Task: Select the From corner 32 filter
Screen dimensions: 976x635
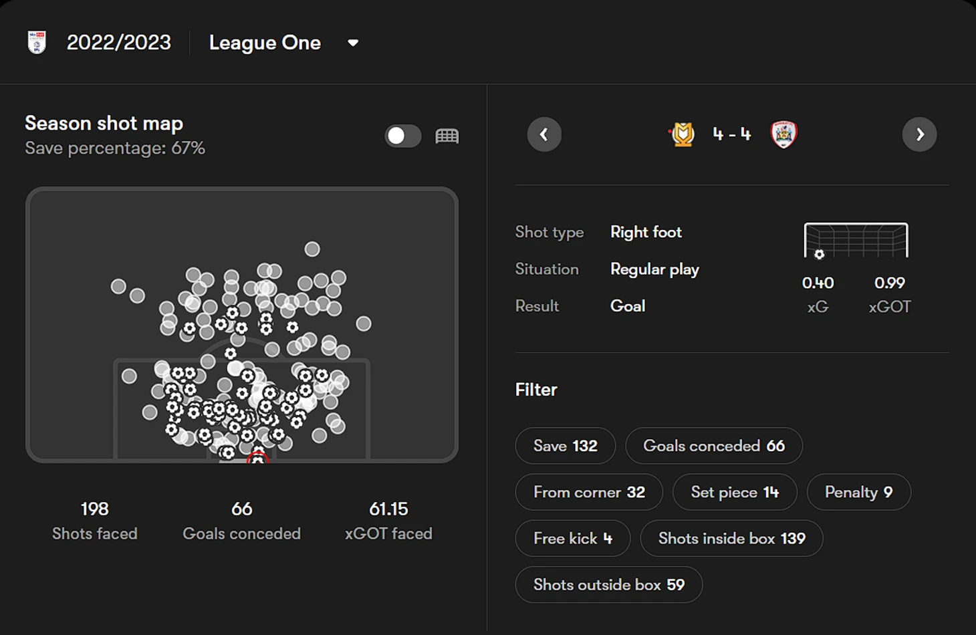Action: (588, 493)
